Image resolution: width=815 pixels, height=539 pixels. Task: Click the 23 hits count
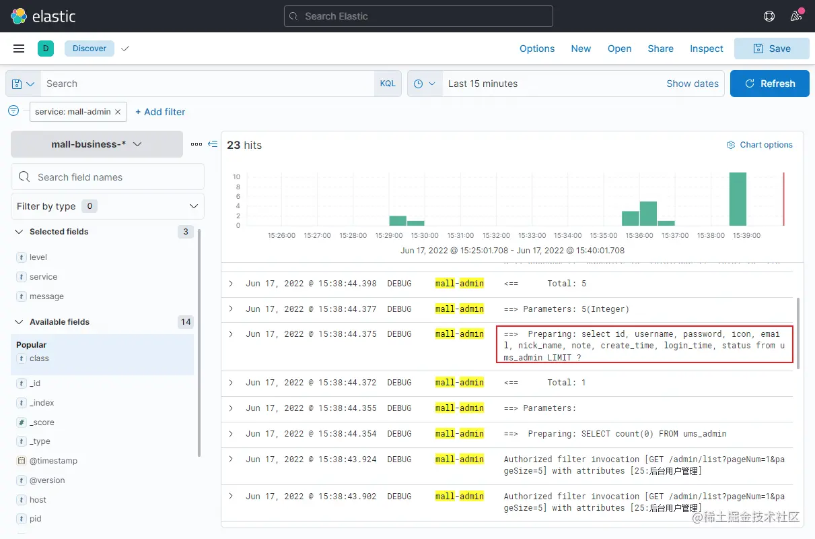click(x=244, y=145)
